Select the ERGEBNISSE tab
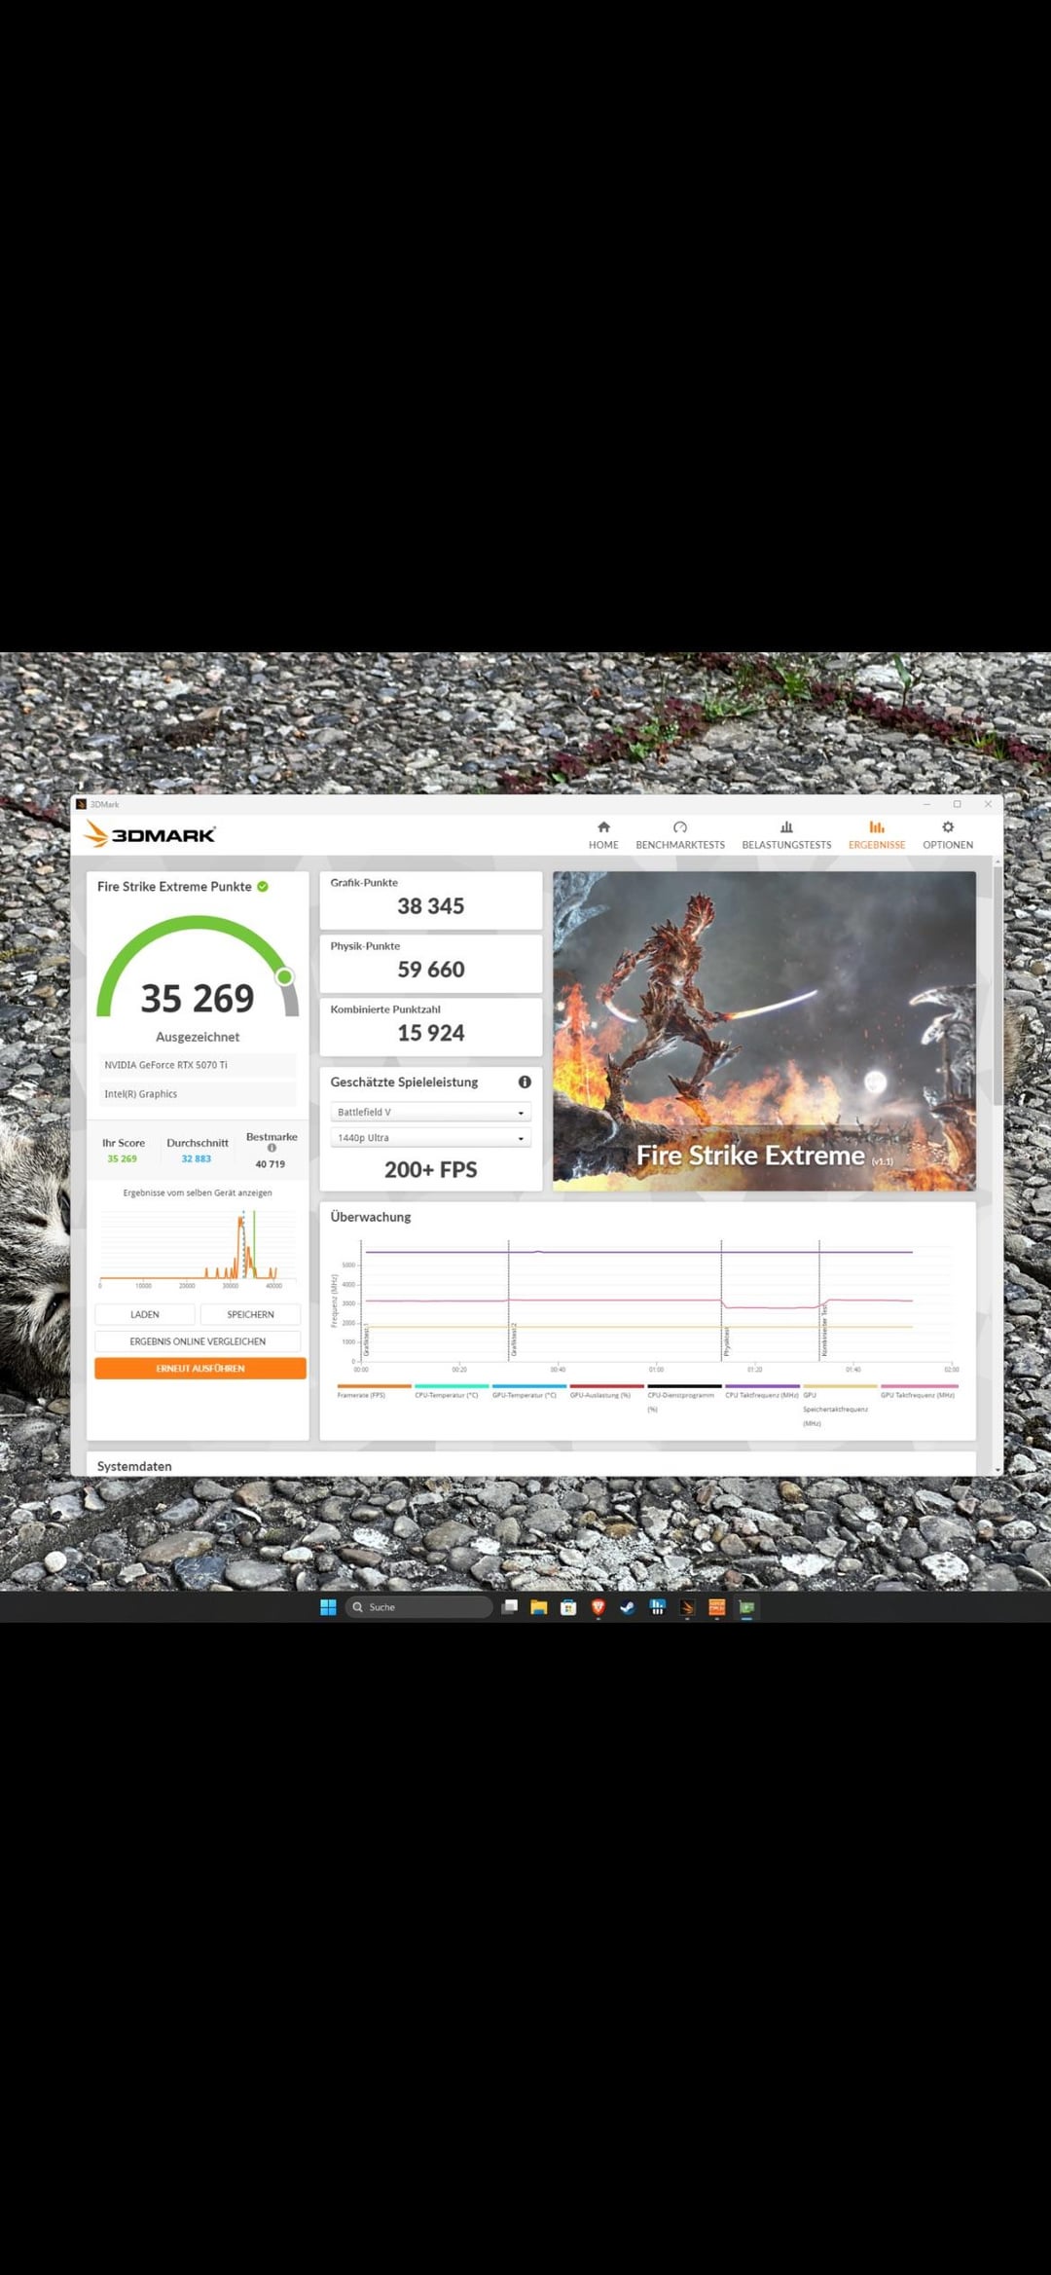This screenshot has height=2275, width=1051. [877, 835]
